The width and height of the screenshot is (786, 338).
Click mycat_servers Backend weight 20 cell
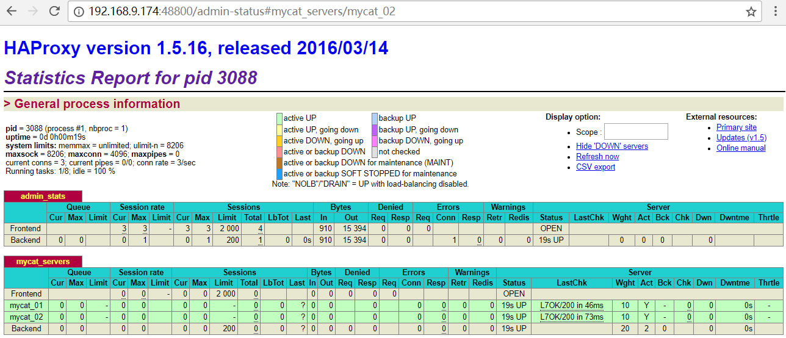625,328
